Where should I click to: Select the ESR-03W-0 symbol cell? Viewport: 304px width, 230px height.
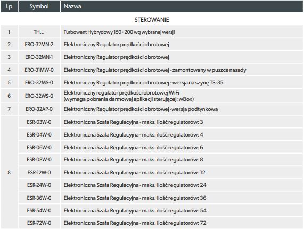coord(39,122)
